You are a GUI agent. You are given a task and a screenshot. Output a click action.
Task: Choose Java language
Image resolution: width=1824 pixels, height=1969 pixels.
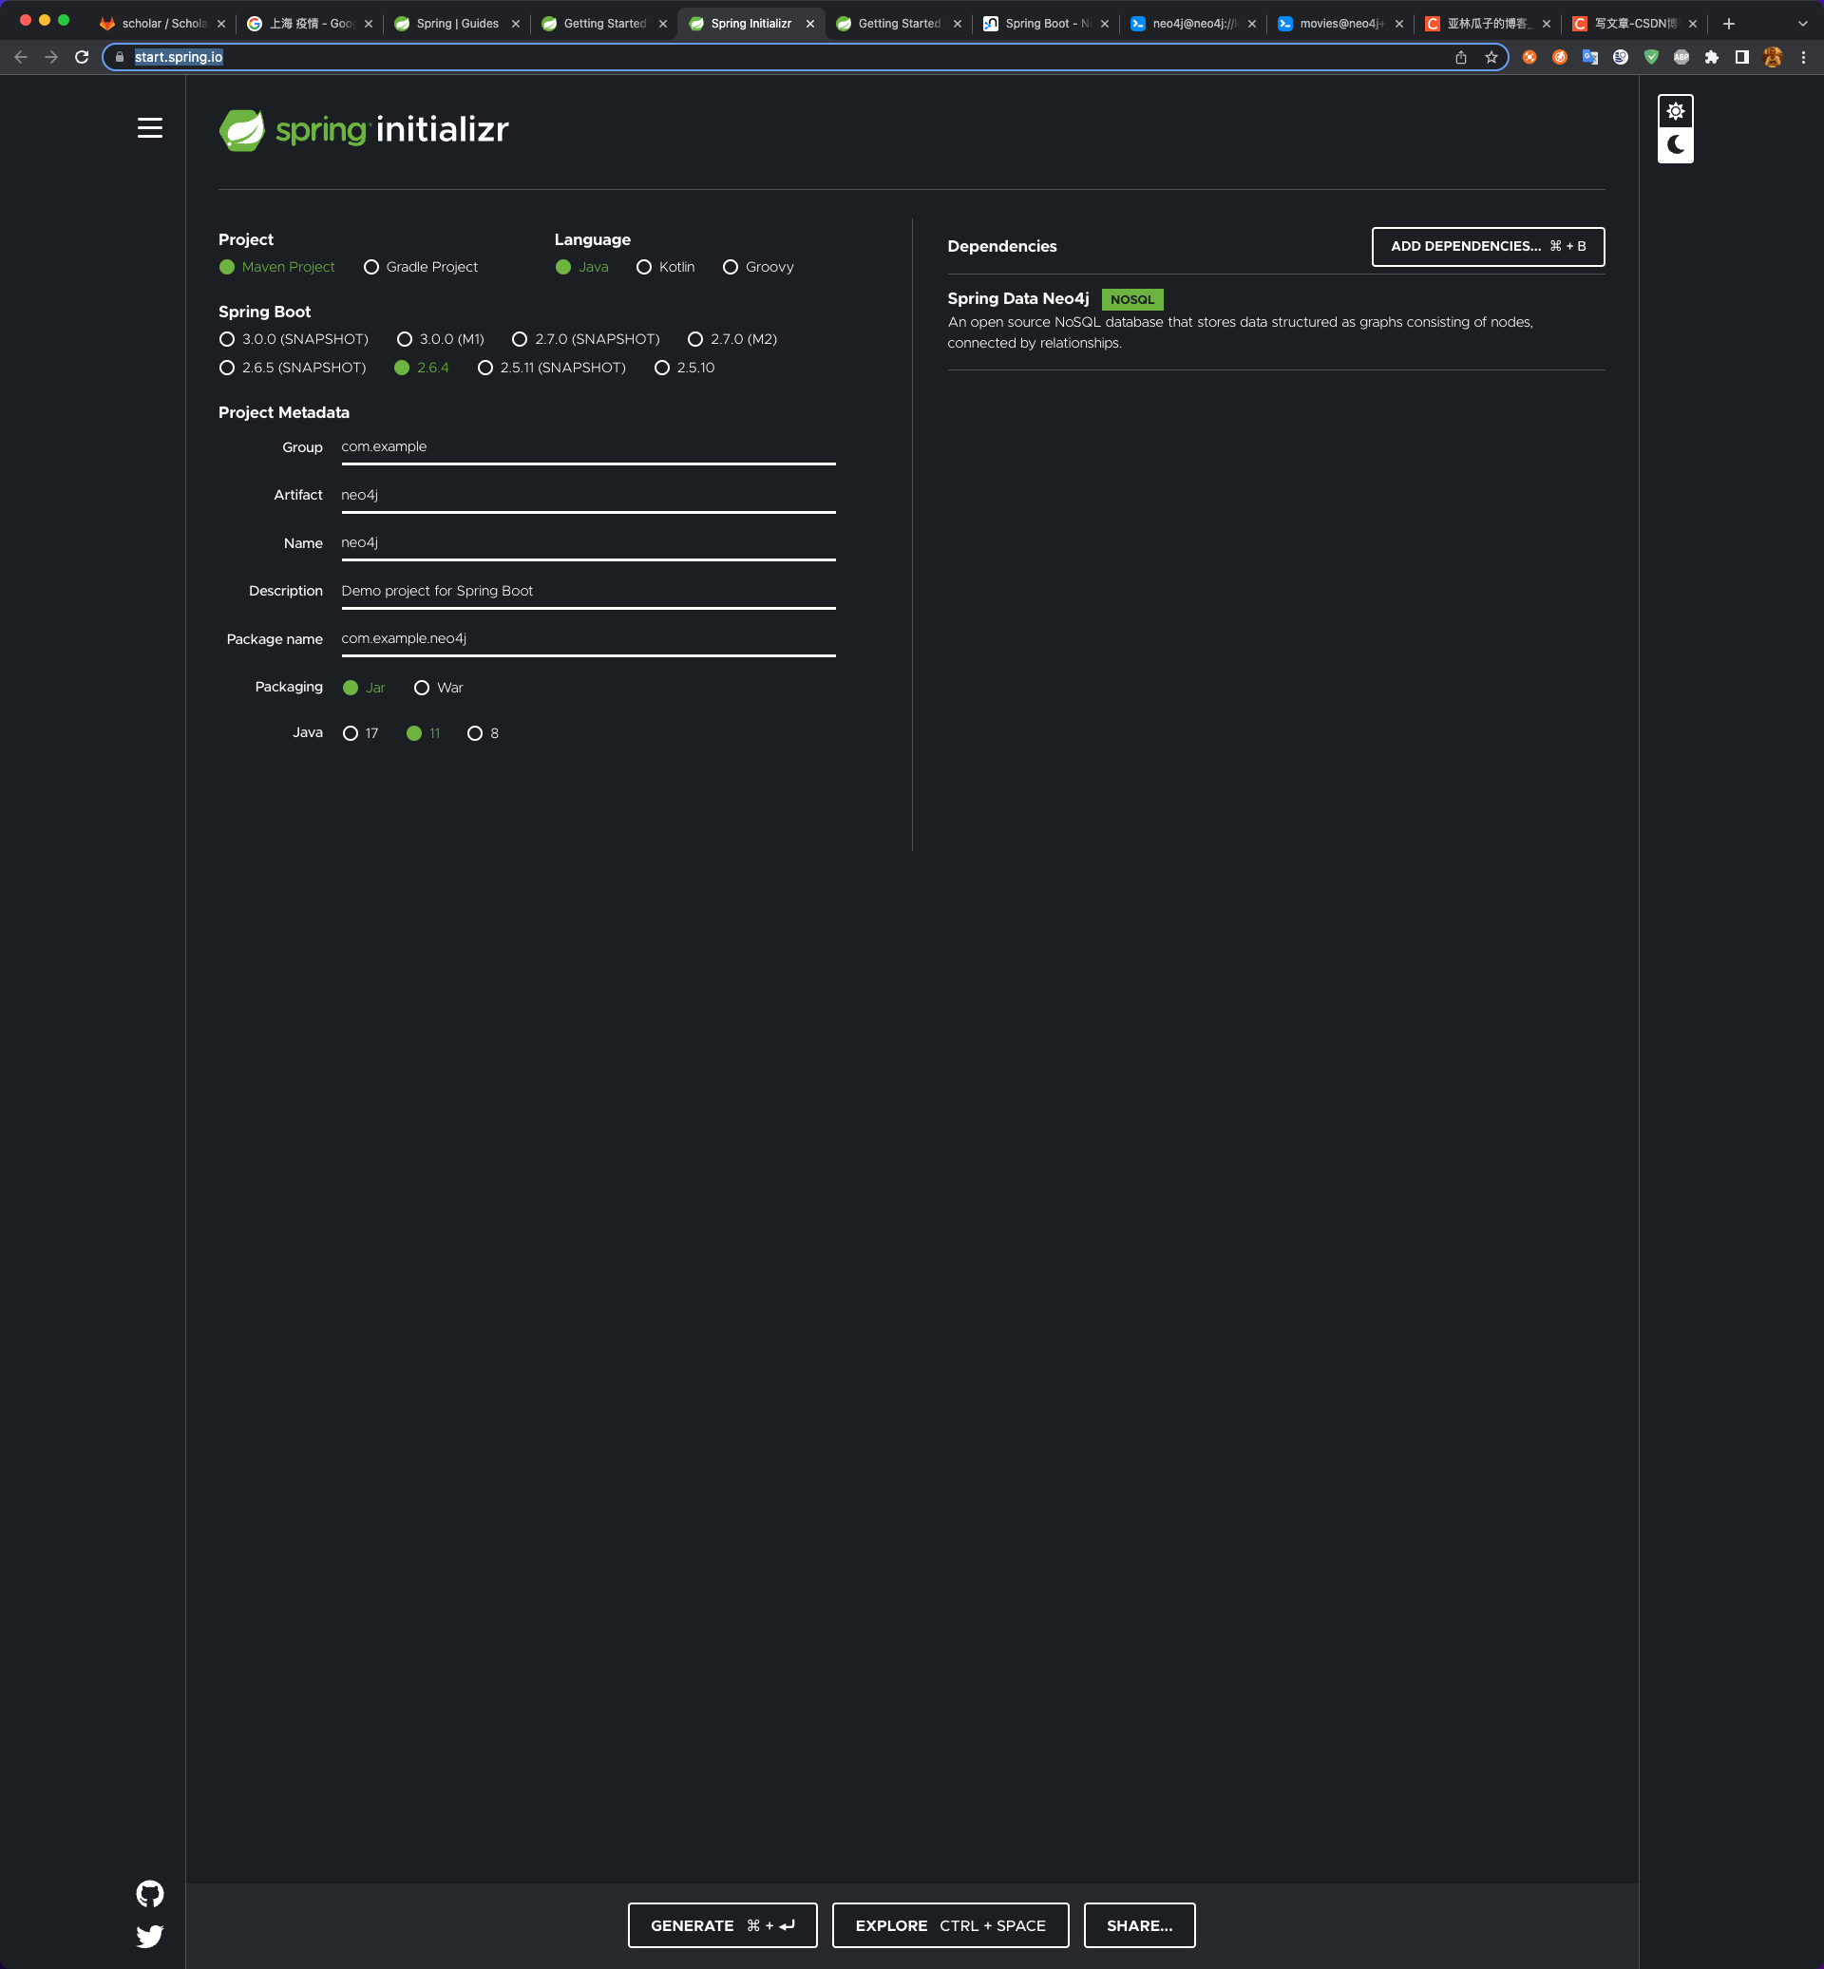pos(582,268)
